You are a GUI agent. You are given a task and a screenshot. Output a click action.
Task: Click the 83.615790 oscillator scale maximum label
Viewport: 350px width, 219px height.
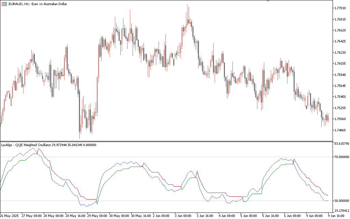click(340, 144)
